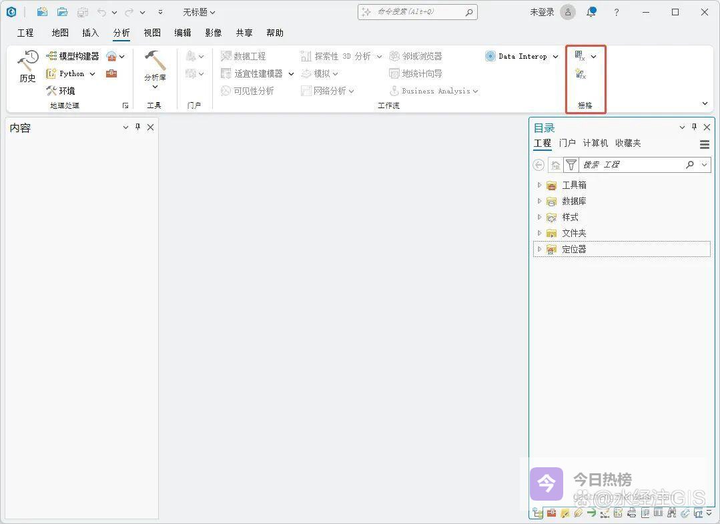The width and height of the screenshot is (720, 524).
Task: Expand the 工具箱 node in catalog tree
Action: tap(540, 185)
